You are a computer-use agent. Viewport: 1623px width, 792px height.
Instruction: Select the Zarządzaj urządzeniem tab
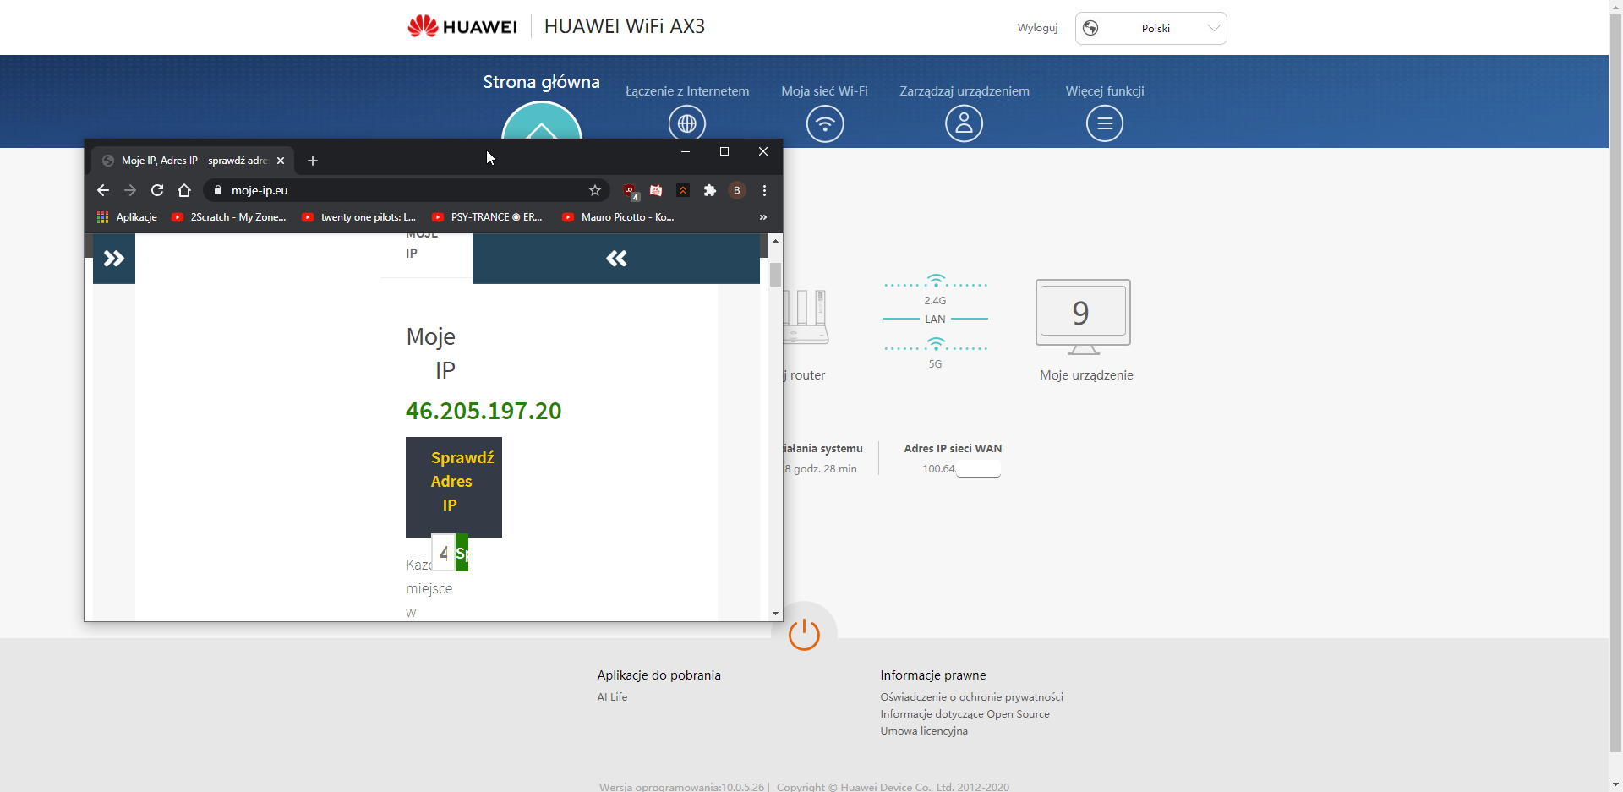tap(965, 91)
